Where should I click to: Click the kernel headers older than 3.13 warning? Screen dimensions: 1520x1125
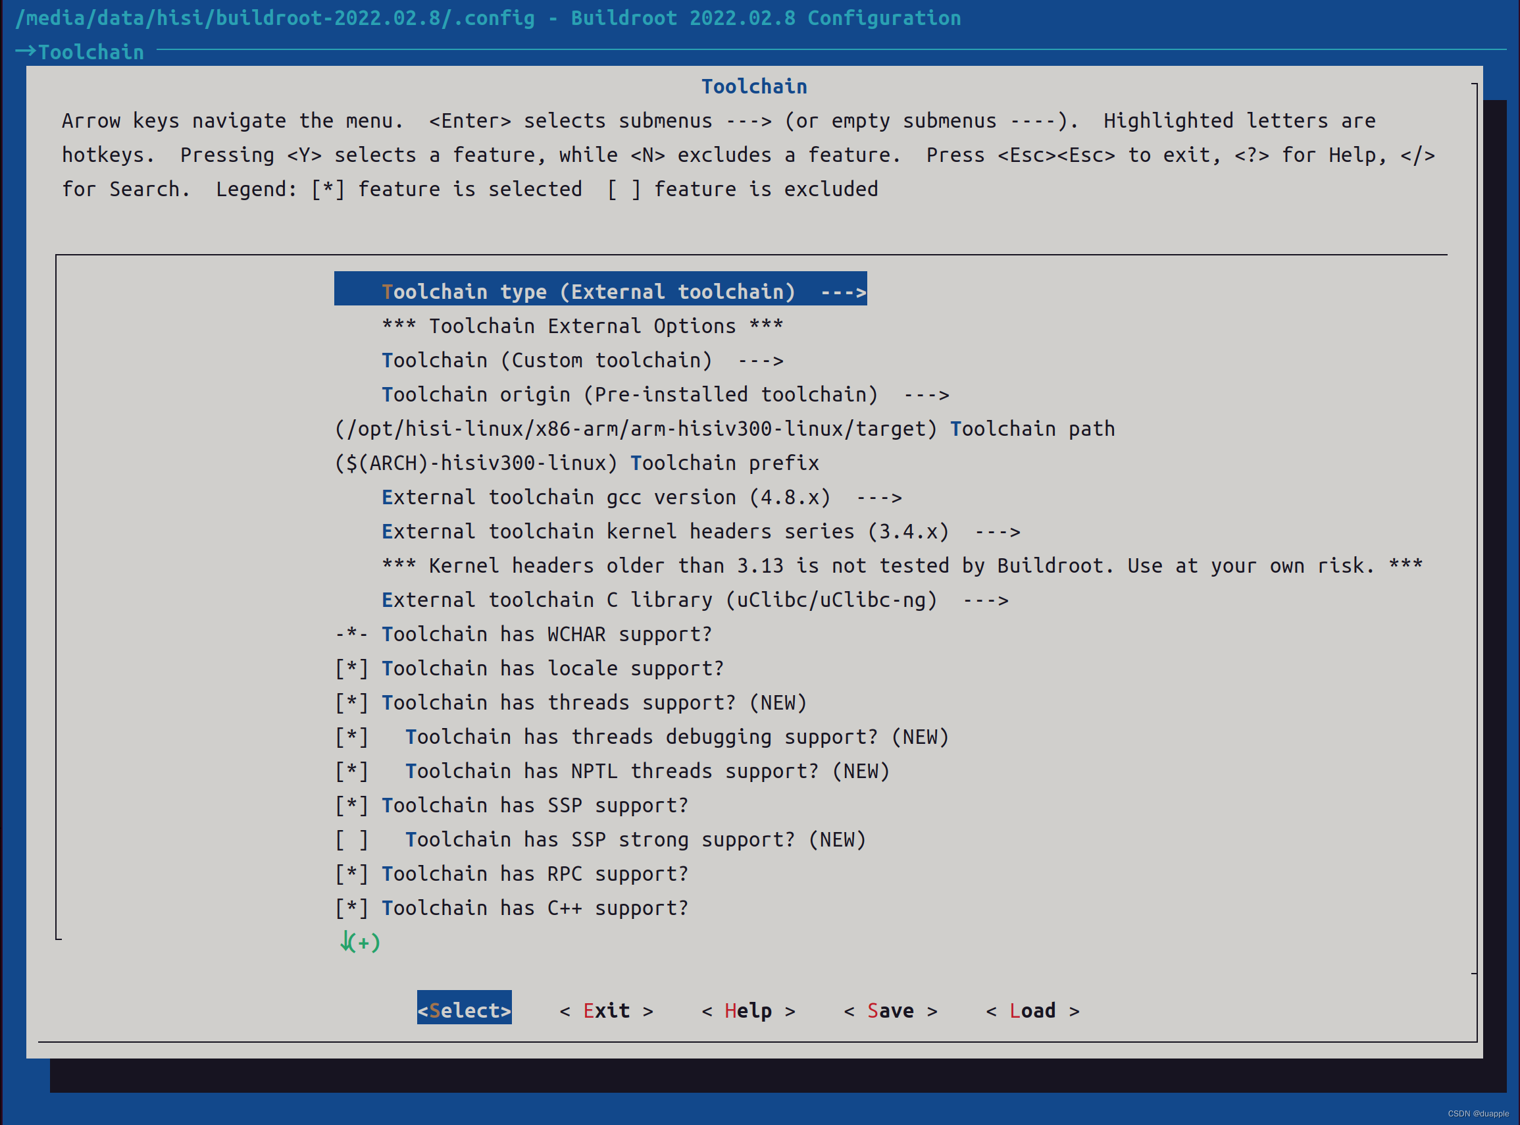pyautogui.click(x=902, y=565)
